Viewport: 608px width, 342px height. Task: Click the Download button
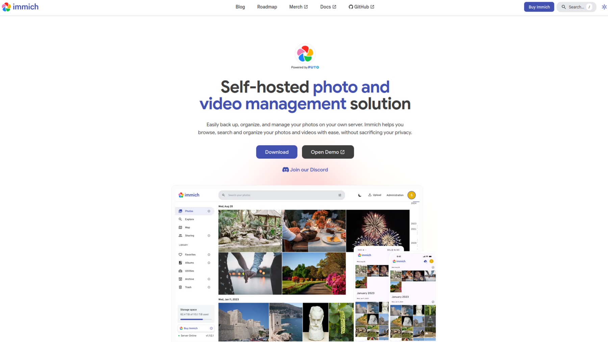coord(277,152)
